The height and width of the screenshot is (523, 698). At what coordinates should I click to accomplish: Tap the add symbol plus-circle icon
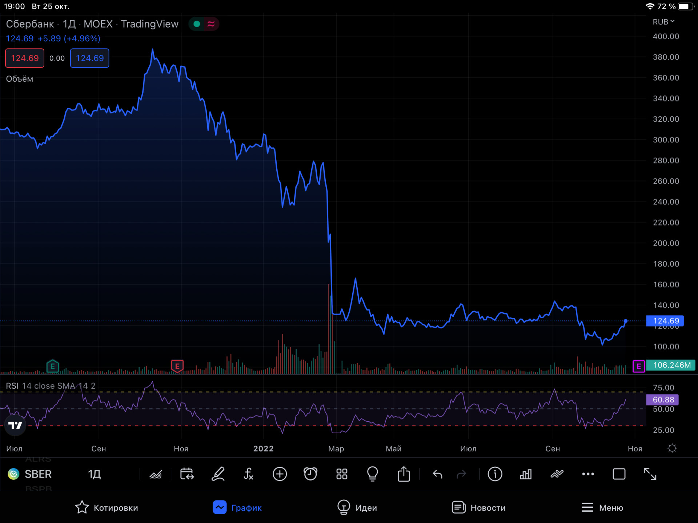point(280,474)
